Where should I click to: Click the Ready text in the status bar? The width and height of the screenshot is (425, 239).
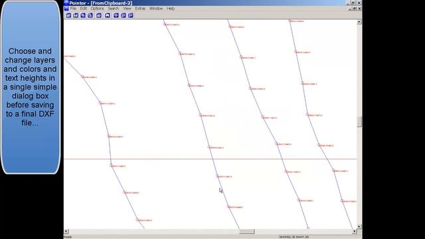68,237
